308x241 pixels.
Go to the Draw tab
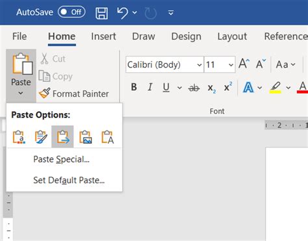point(144,36)
